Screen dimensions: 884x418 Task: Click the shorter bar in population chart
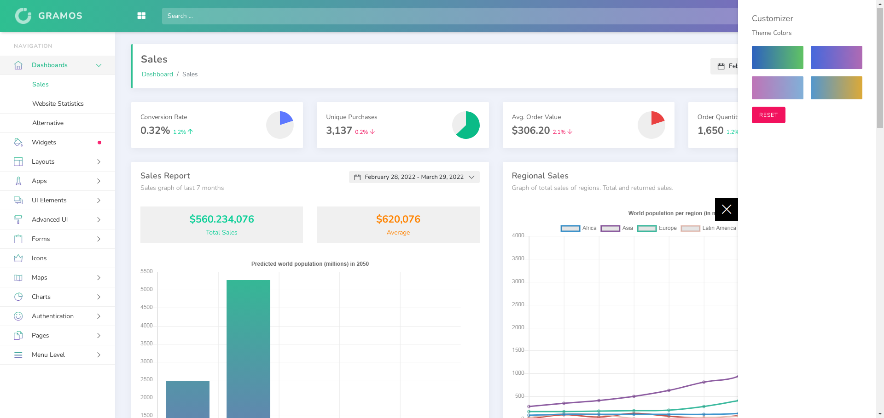point(187,399)
